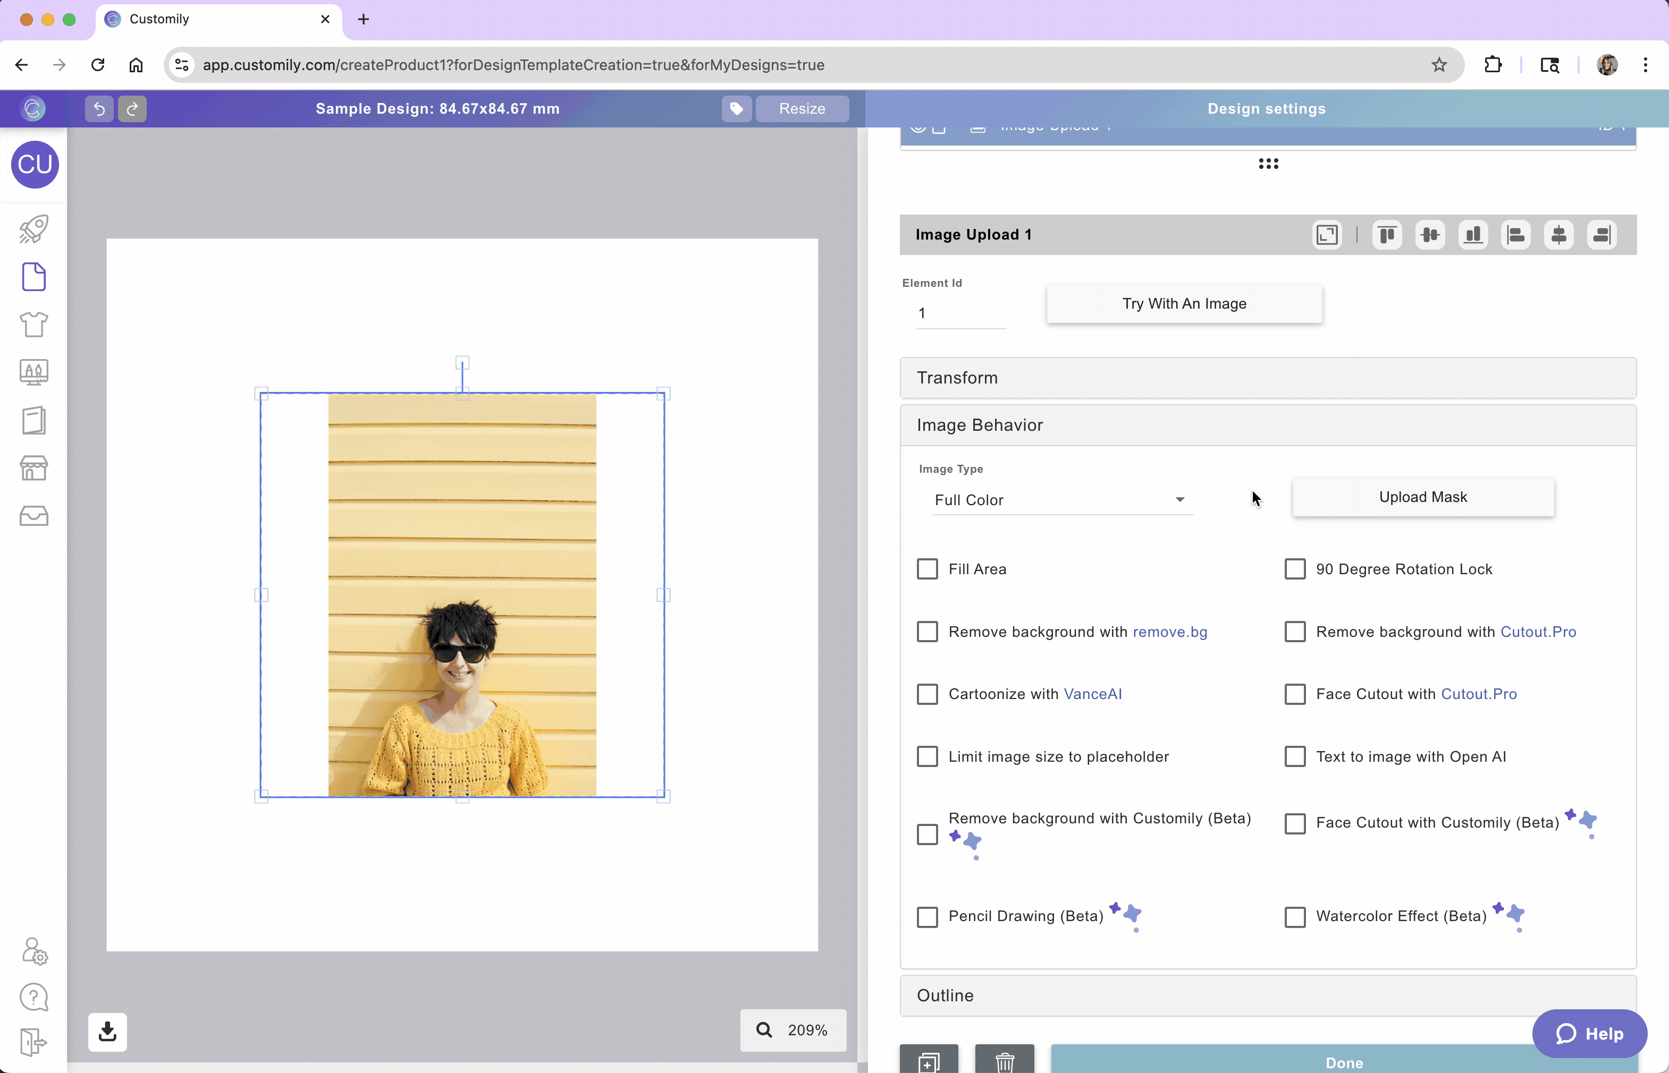Screen dimensions: 1669x1073
Task: Collapse the Image Behavior section header
Action: click(1268, 425)
